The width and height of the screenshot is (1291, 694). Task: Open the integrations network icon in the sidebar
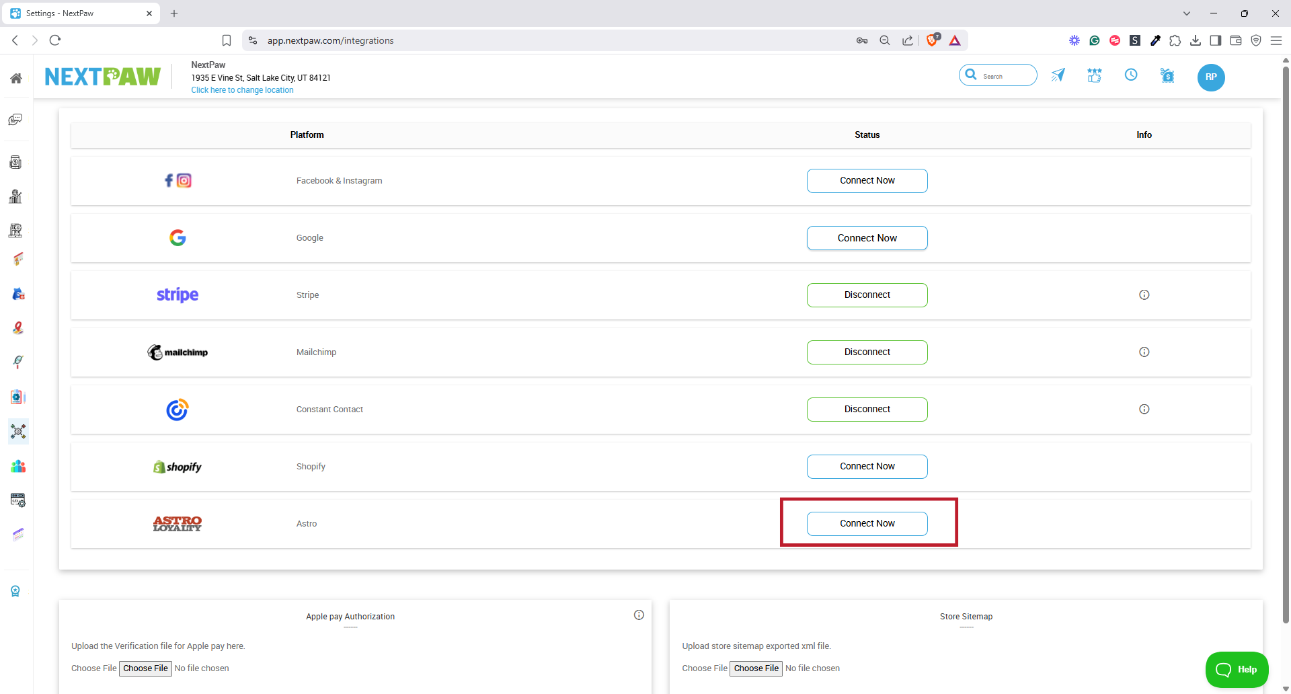(18, 431)
